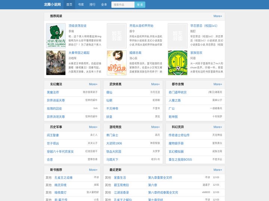
Task: Open the novel 不灭神帝
Action: [x=112, y=109]
